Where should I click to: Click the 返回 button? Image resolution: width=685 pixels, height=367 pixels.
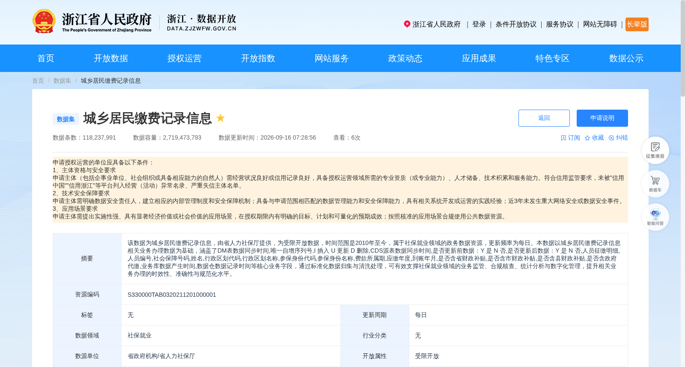tap(544, 118)
